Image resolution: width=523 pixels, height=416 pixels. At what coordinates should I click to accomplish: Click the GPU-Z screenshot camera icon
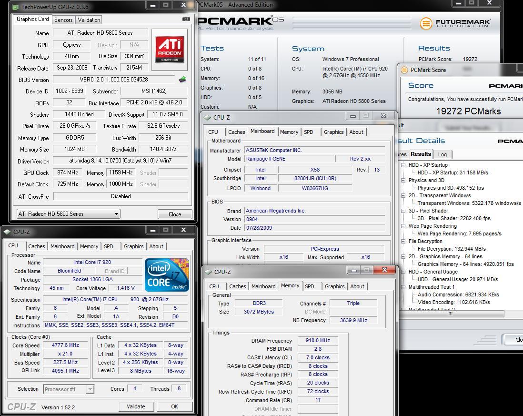tap(186, 19)
